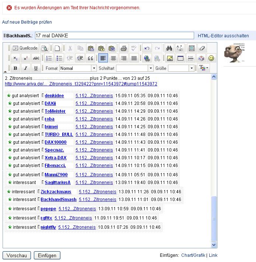Click the Increase Indent icon

click(80, 58)
